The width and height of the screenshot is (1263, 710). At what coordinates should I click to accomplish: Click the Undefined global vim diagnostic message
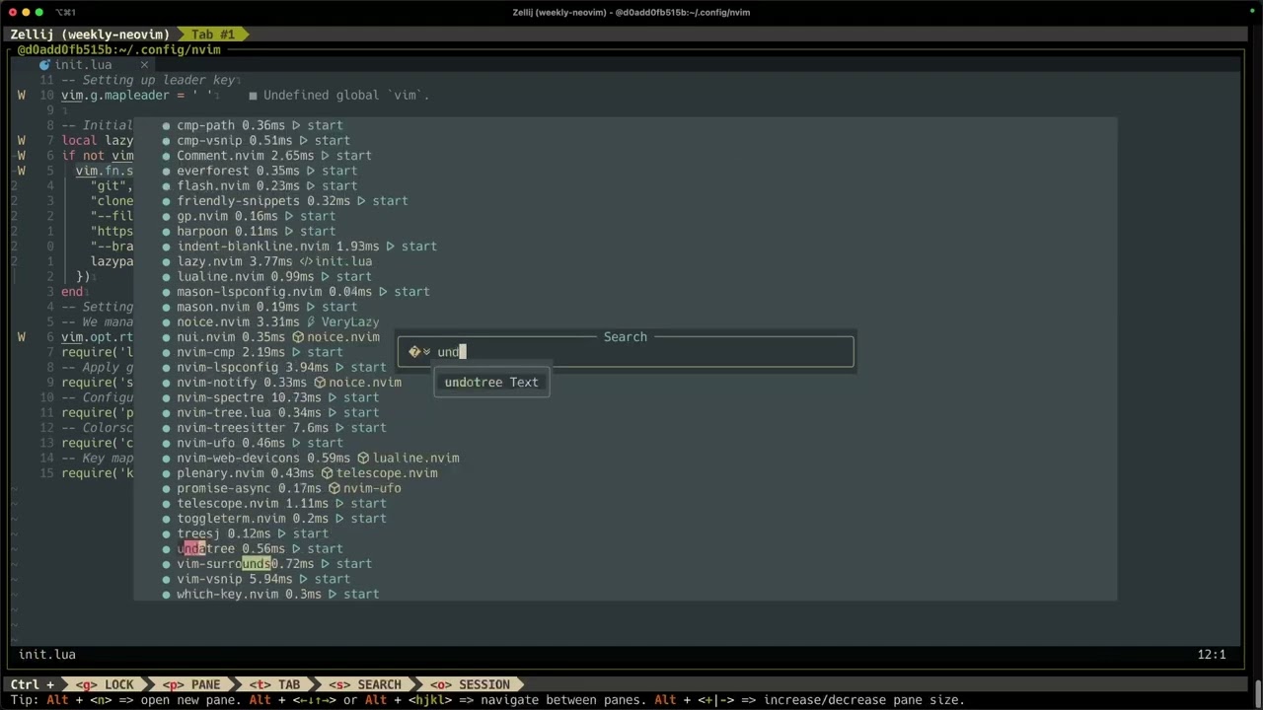[346, 96]
